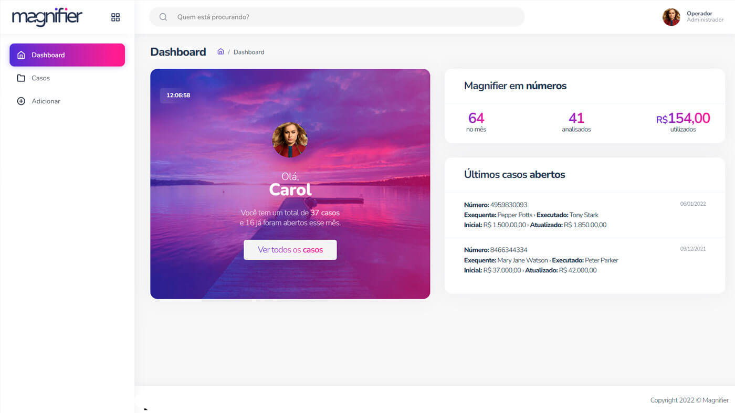Screen dimensions: 735x413
Task: Click the Dashboard house icon in sidebar
Action: (x=21, y=55)
